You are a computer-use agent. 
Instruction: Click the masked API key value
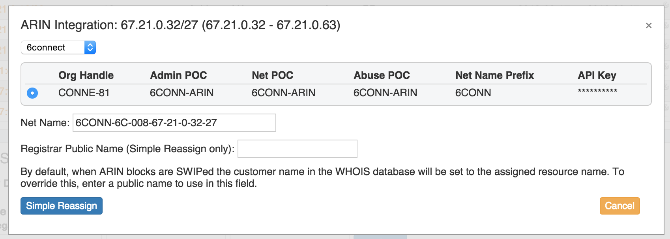(x=597, y=91)
